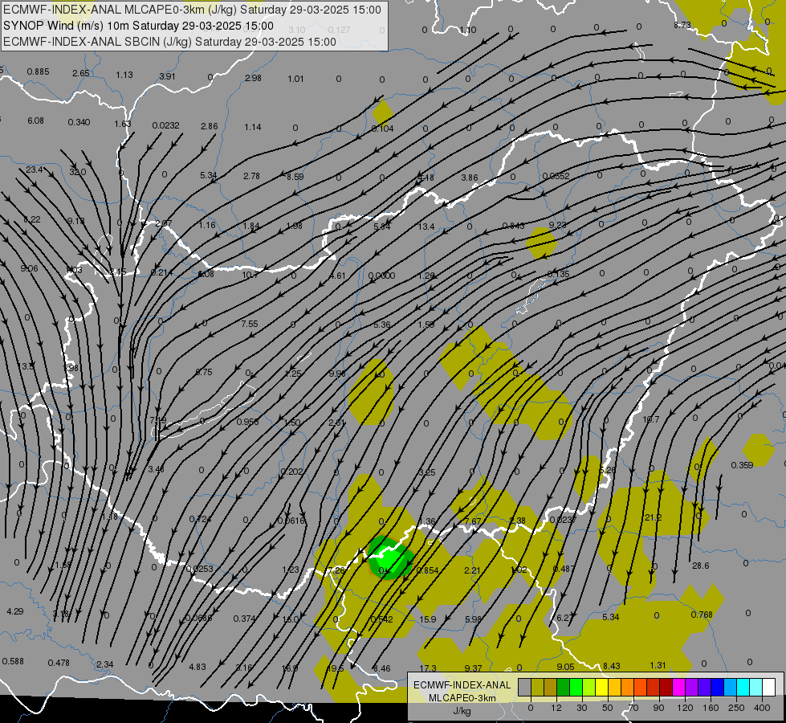Click the legend tick label '50'

[608, 708]
